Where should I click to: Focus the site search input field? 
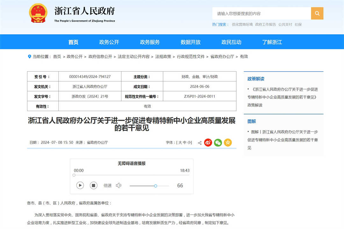click(261, 13)
